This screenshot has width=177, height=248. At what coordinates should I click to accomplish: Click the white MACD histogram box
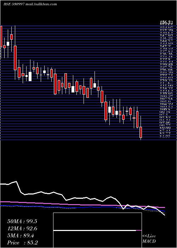[97, 230]
